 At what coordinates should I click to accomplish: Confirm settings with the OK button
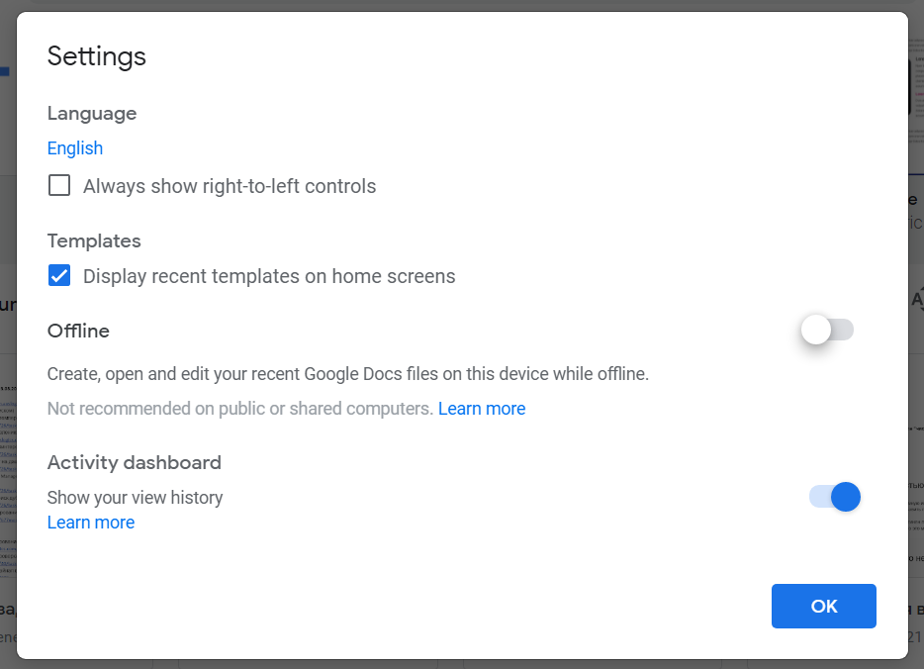823,606
